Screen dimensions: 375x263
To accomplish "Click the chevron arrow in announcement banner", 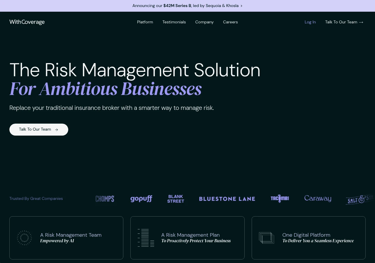I will pyautogui.click(x=241, y=6).
